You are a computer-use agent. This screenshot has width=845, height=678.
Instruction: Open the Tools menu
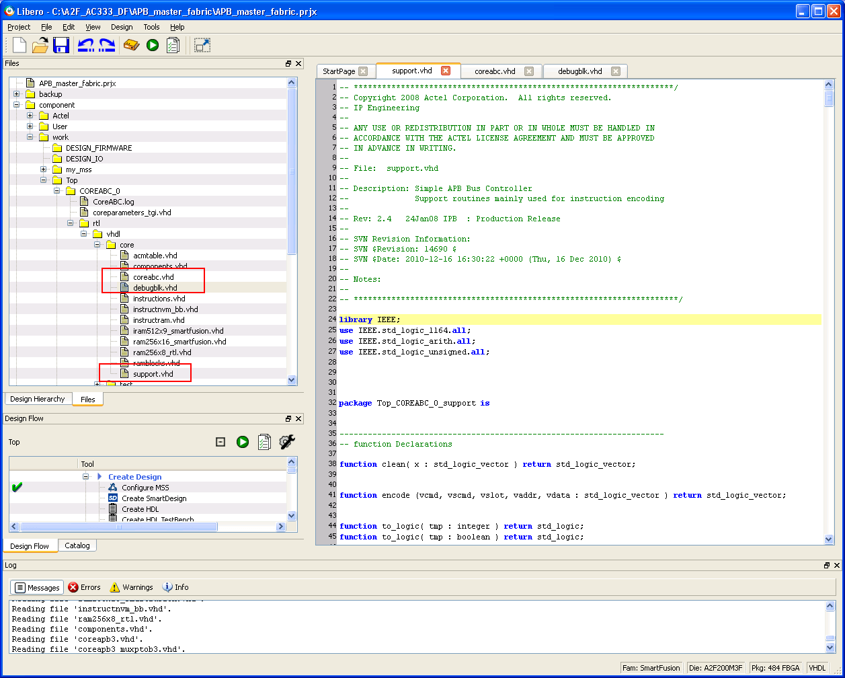click(151, 27)
